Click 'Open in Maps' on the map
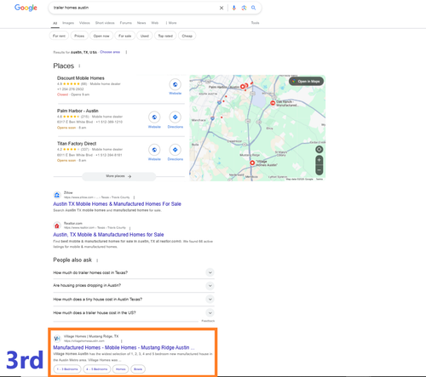The height and width of the screenshot is (377, 426). click(x=306, y=82)
